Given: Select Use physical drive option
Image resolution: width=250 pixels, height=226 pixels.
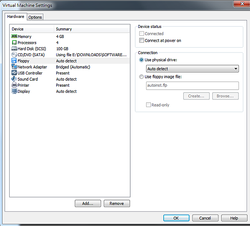Looking at the screenshot, I should [141, 60].
